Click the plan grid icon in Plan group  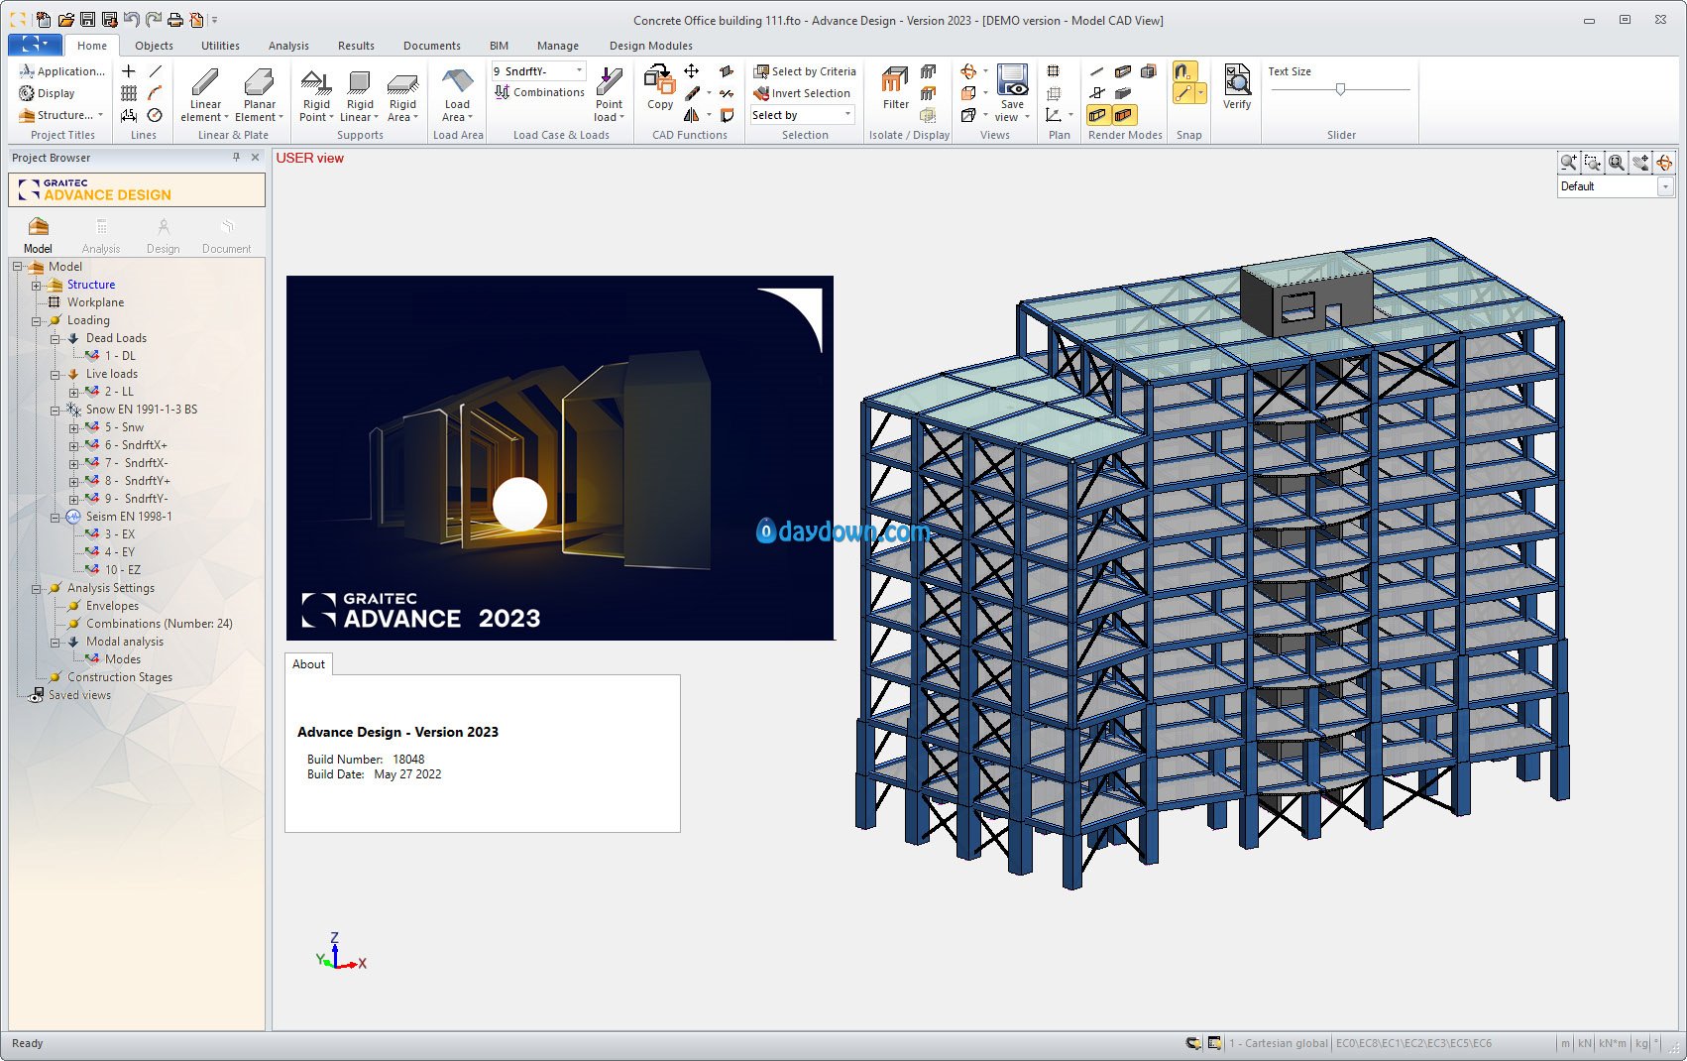(1054, 71)
